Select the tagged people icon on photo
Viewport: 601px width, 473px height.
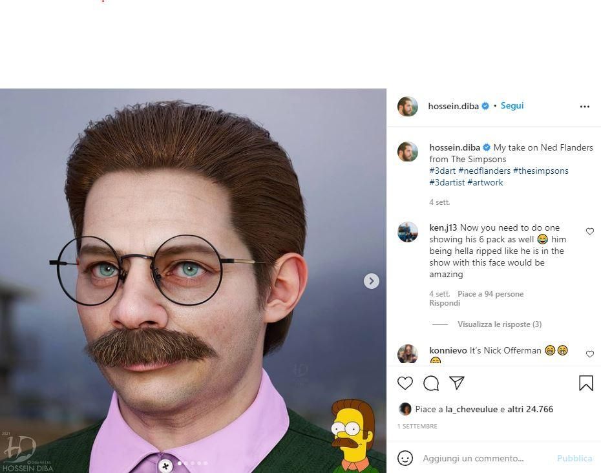click(165, 465)
